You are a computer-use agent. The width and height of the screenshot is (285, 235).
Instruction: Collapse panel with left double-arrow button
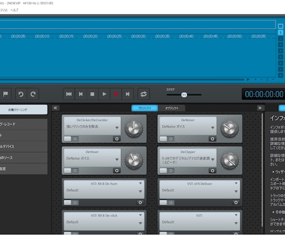tap(55, 108)
